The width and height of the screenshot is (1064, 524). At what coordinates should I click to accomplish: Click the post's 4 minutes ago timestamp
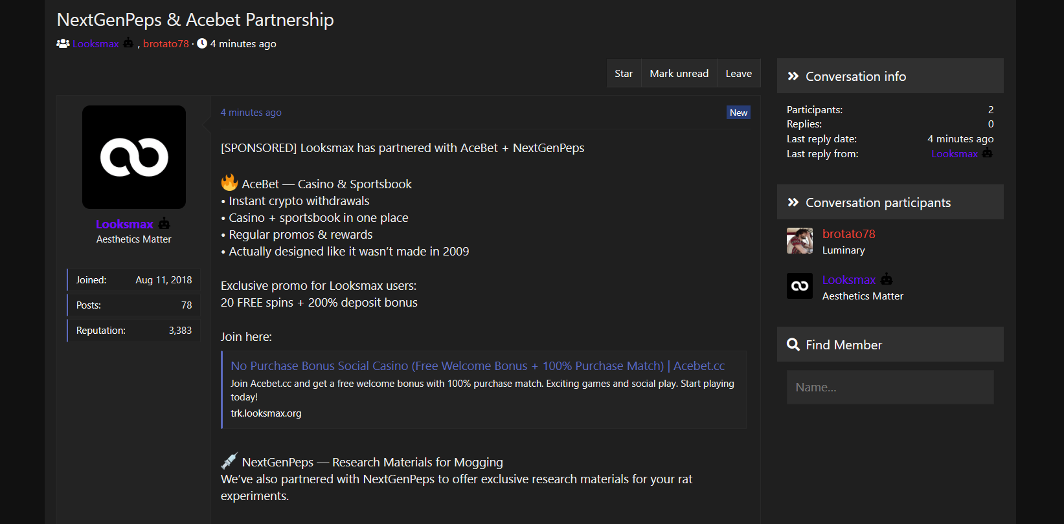251,113
